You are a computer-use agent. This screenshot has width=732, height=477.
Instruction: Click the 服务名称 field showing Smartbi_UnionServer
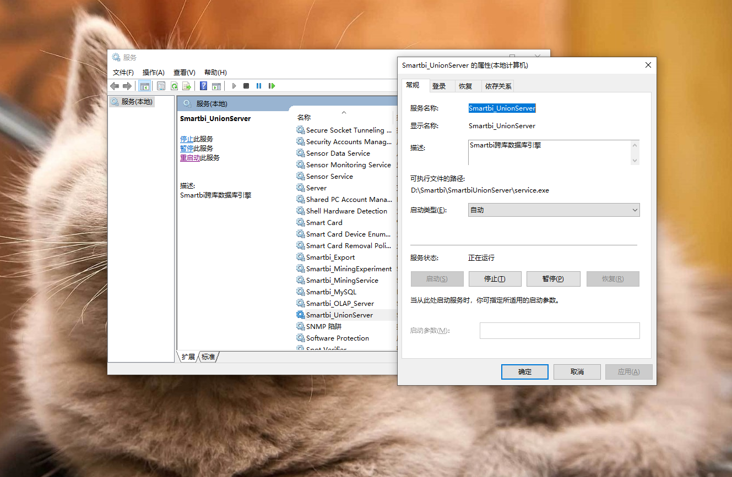(502, 108)
